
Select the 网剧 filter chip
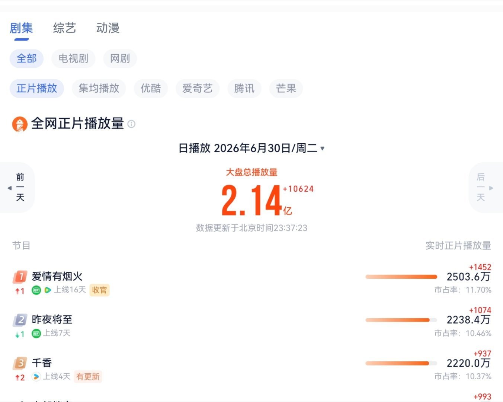pos(120,59)
